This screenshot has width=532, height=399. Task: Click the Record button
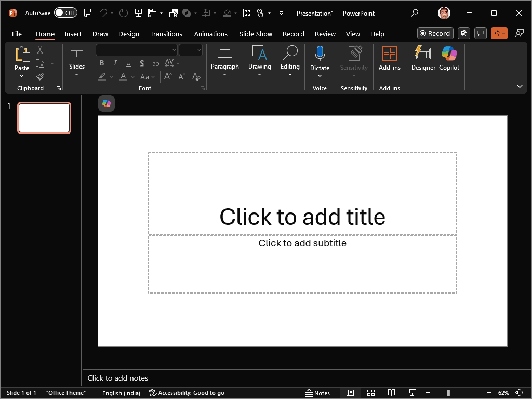435,33
